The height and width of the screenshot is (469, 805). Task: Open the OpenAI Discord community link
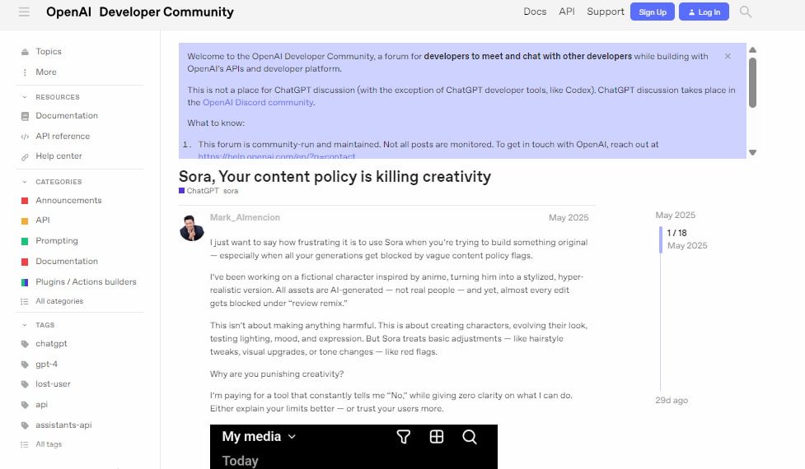coord(258,103)
